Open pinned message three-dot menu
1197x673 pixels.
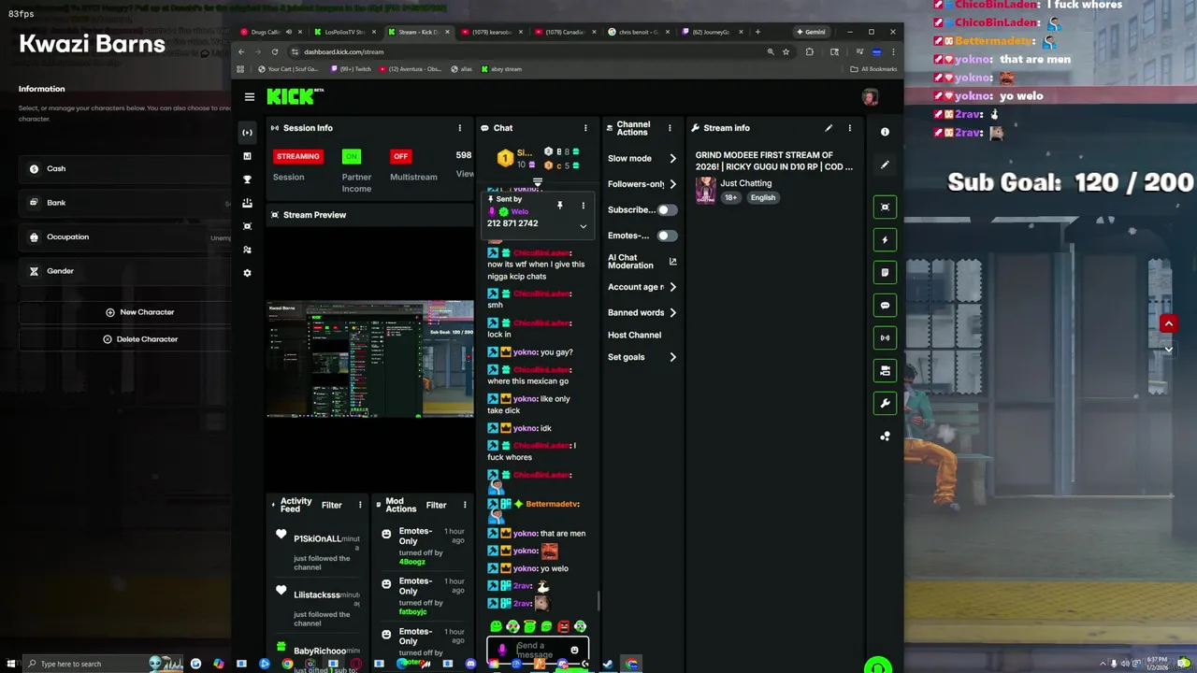[x=583, y=206]
